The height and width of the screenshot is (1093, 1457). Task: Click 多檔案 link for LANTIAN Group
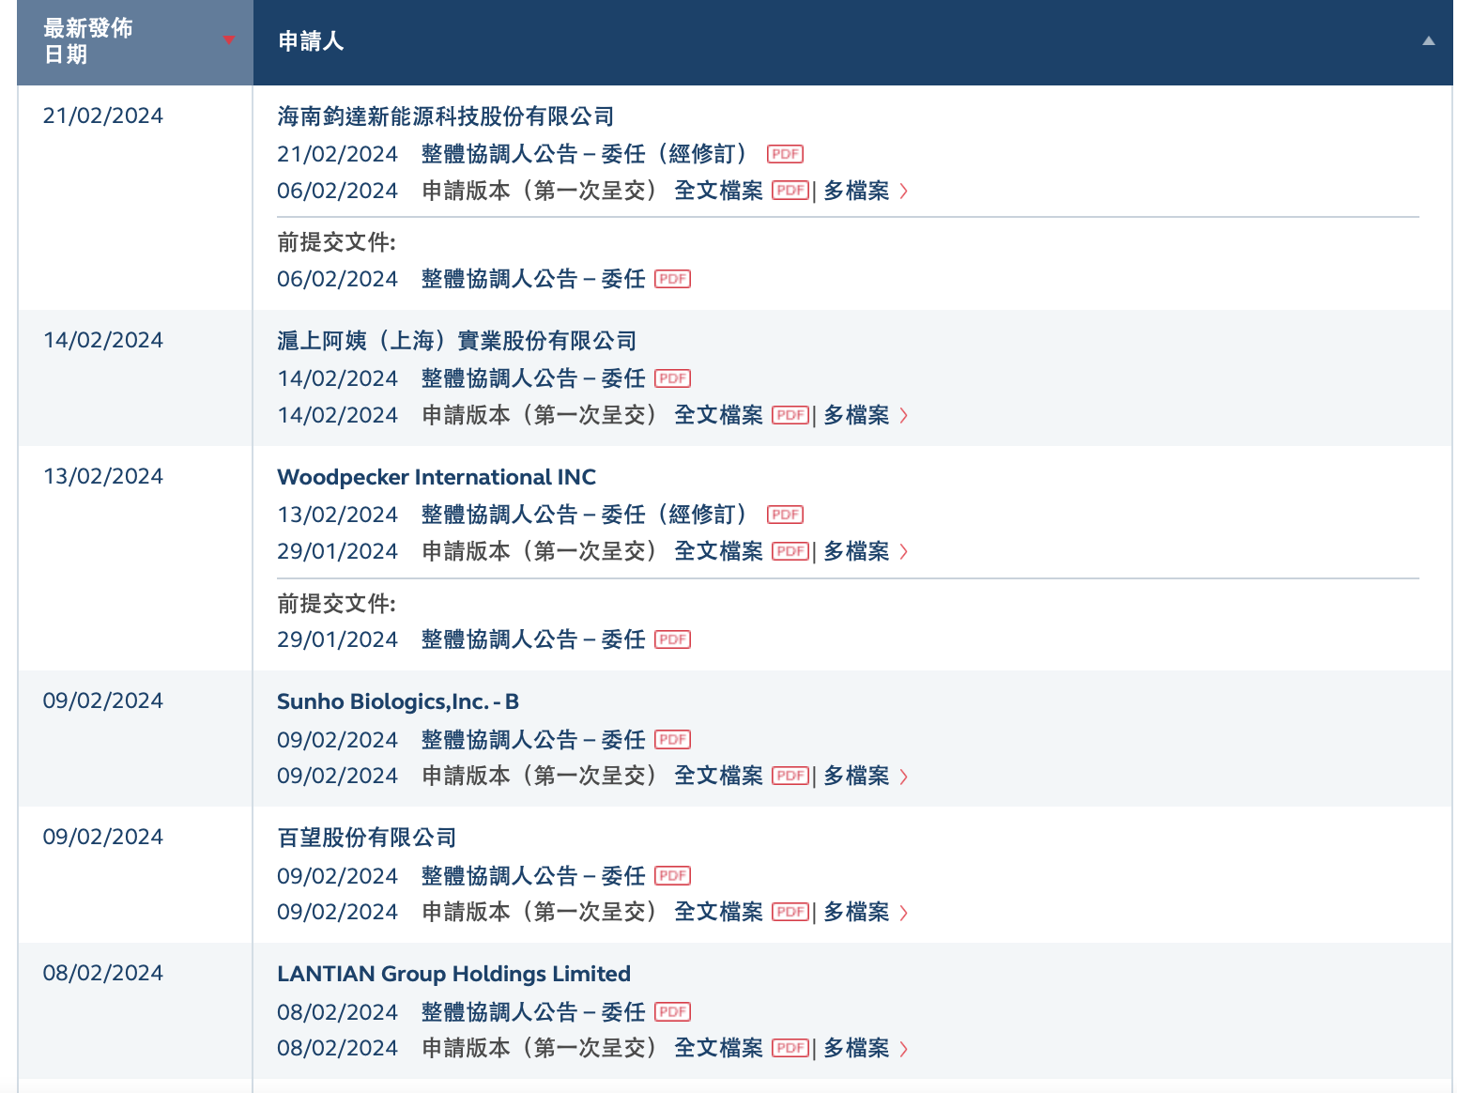[856, 1048]
